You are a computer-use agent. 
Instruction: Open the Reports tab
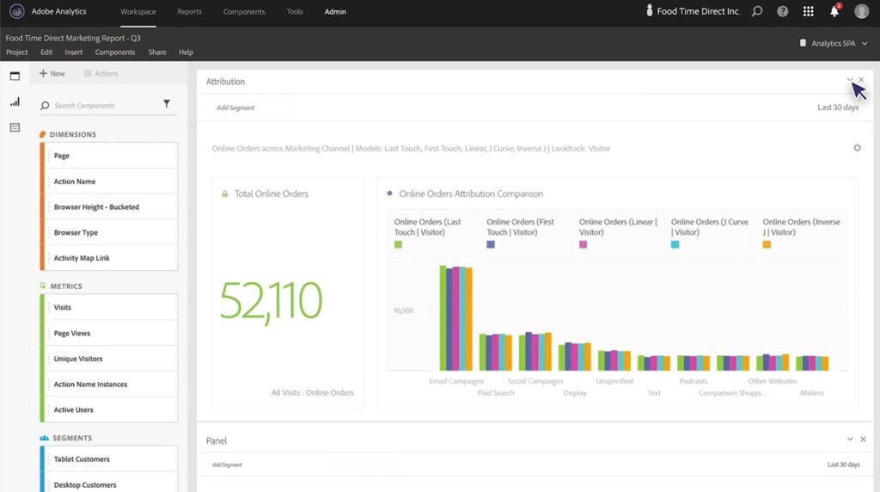(189, 12)
